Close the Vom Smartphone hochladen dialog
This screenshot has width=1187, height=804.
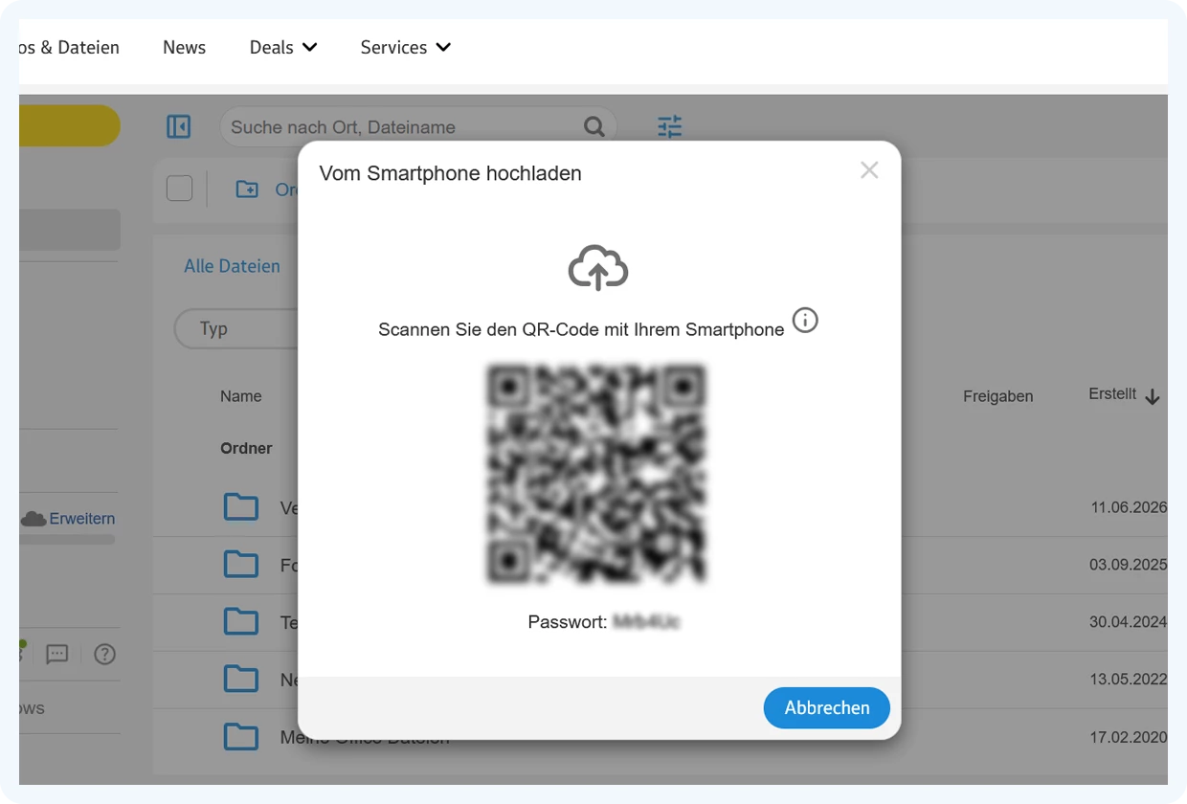(869, 170)
